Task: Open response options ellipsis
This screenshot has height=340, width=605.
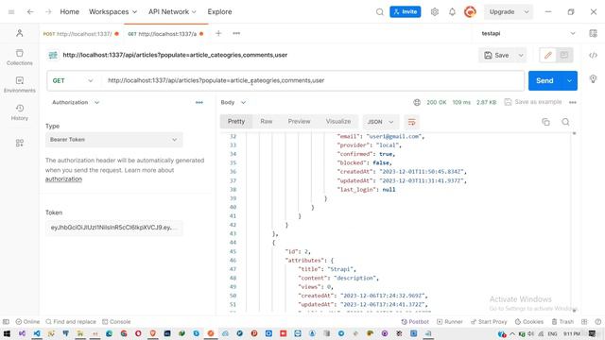Action: click(x=573, y=102)
